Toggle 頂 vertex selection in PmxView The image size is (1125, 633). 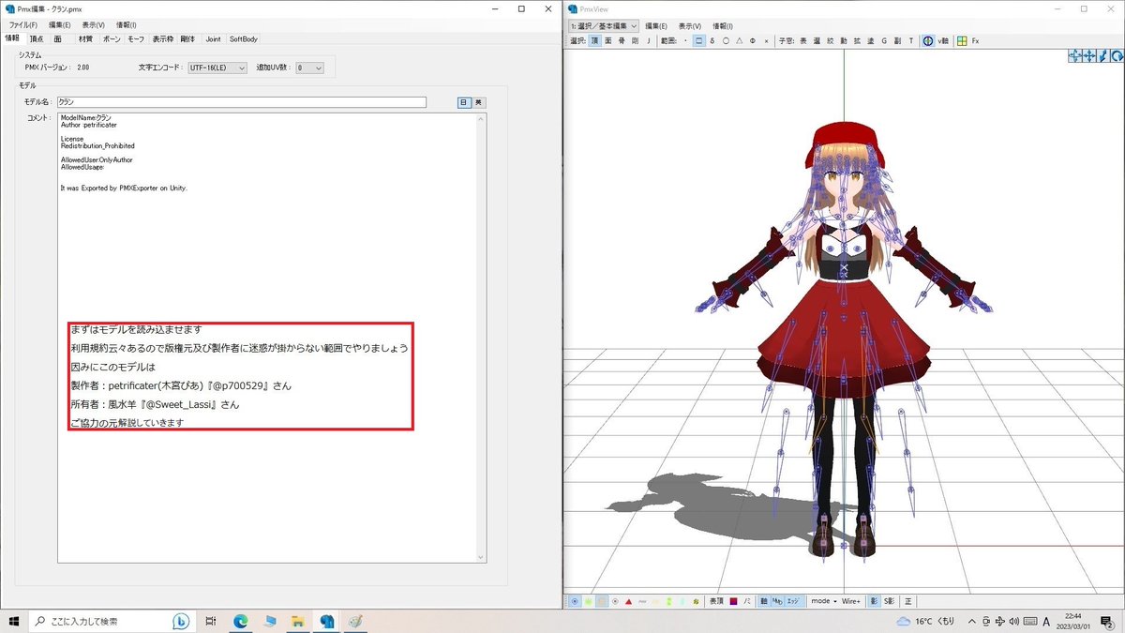click(x=594, y=40)
